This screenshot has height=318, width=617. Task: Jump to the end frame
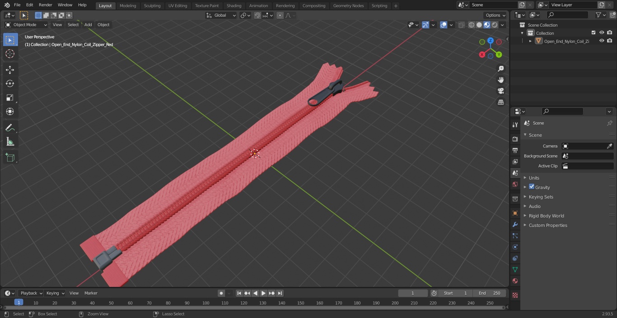pos(280,293)
